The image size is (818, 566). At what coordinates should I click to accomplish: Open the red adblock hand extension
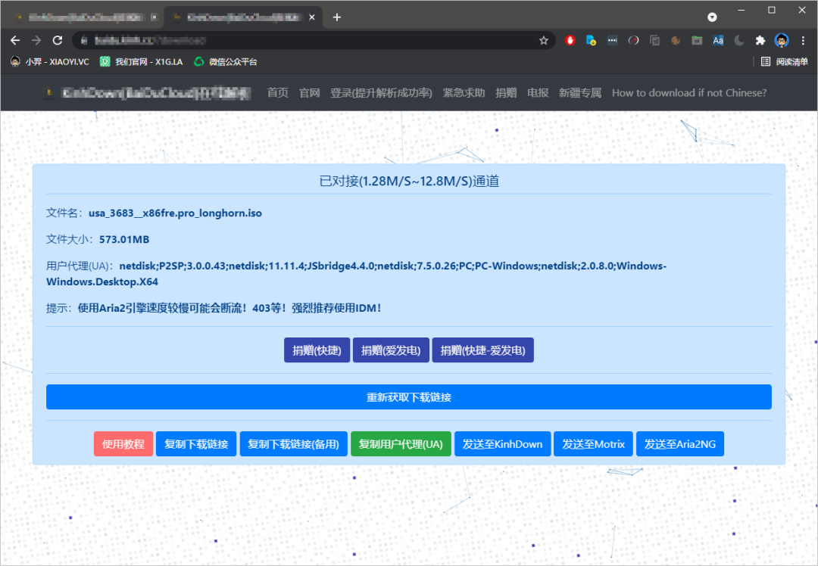pos(570,40)
